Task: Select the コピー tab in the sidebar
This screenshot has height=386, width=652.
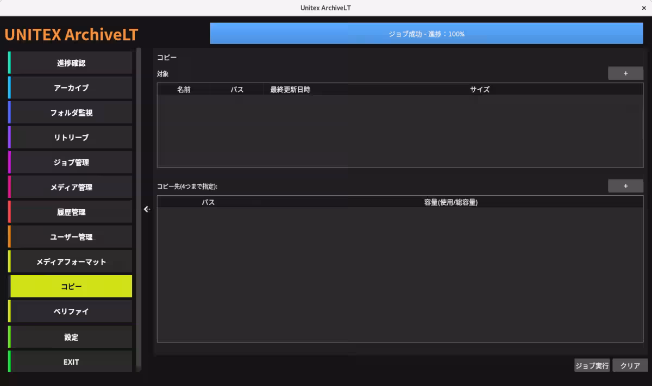Action: [70, 286]
